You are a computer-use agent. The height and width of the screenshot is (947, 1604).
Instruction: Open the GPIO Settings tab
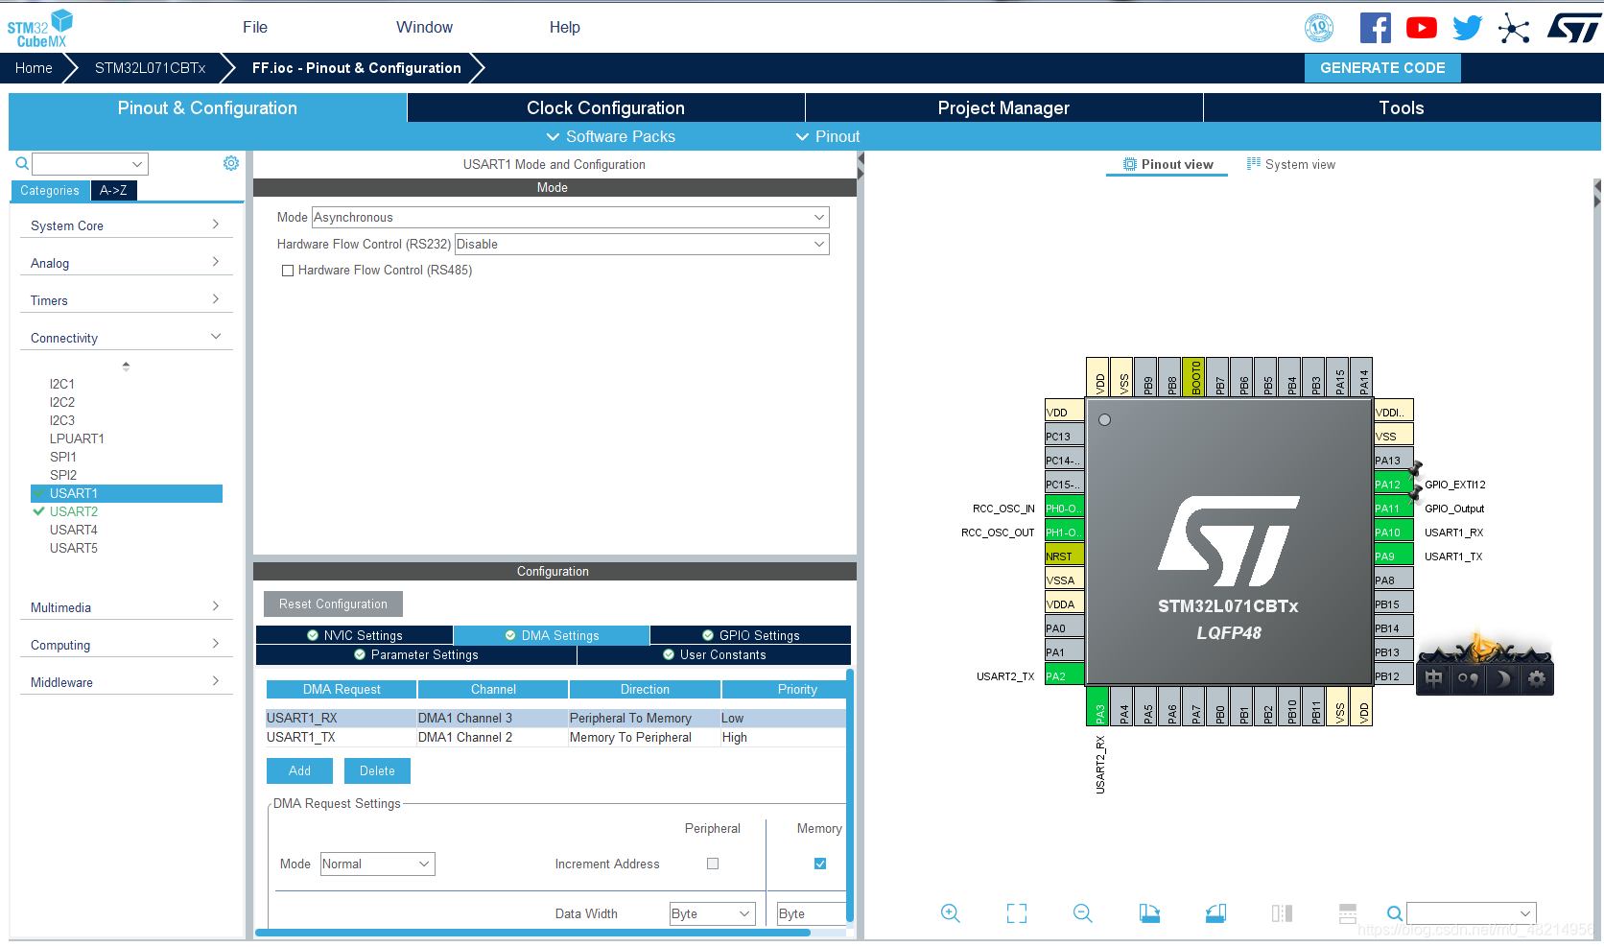point(750,635)
